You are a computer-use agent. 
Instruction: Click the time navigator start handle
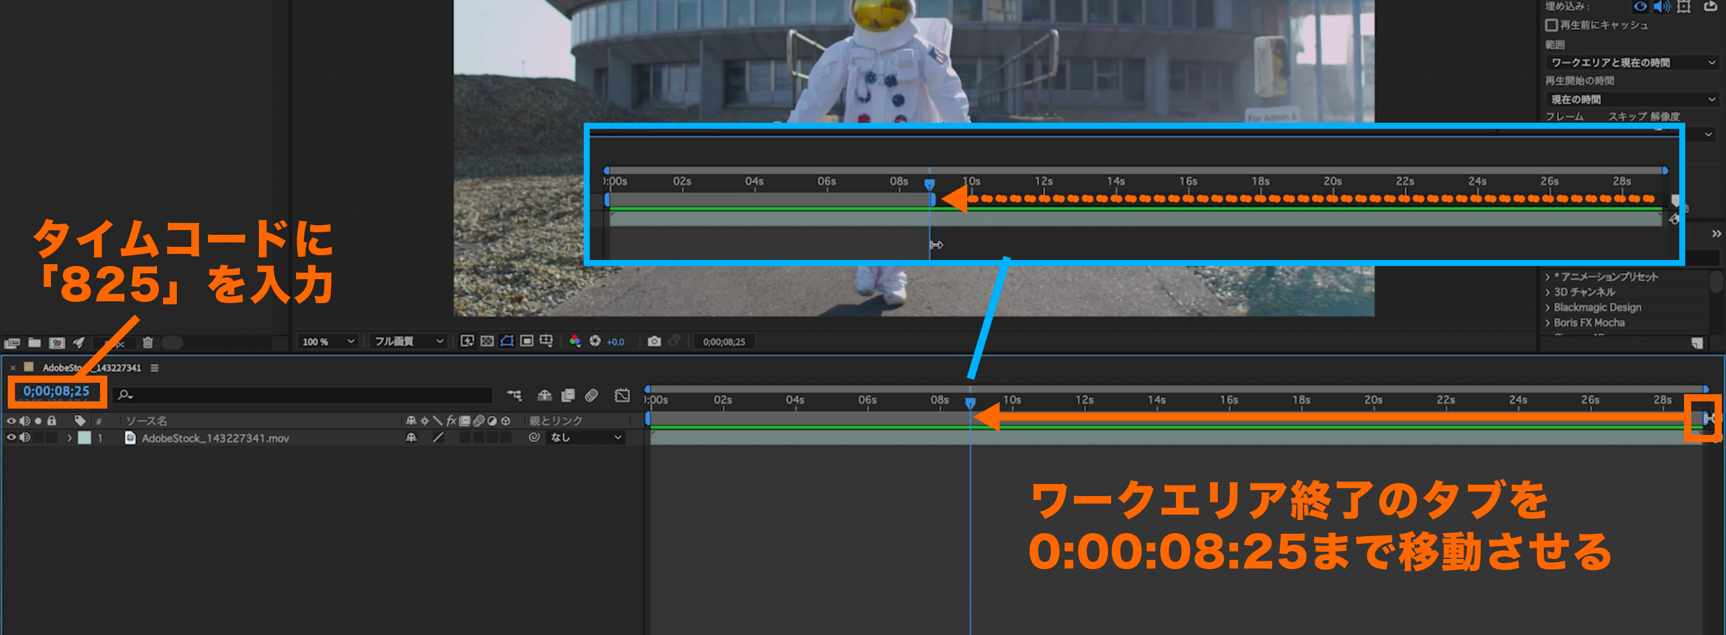click(647, 389)
